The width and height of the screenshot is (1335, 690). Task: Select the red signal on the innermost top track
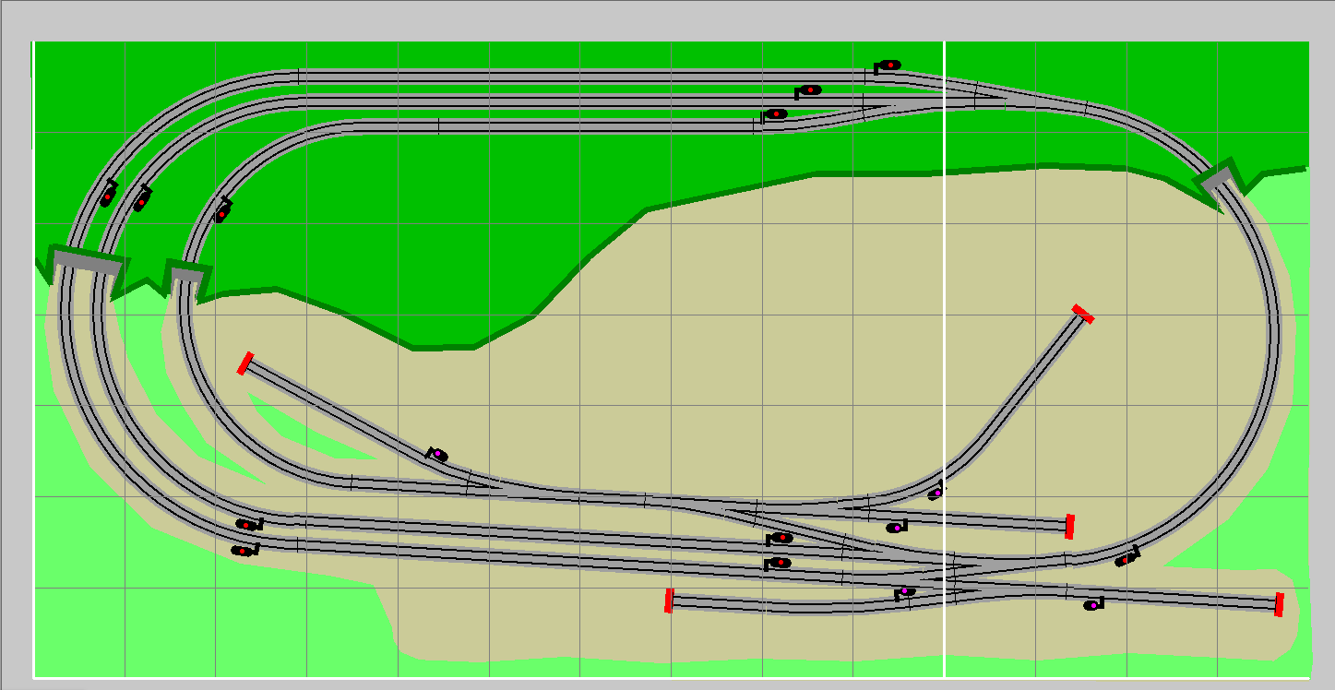tap(775, 114)
